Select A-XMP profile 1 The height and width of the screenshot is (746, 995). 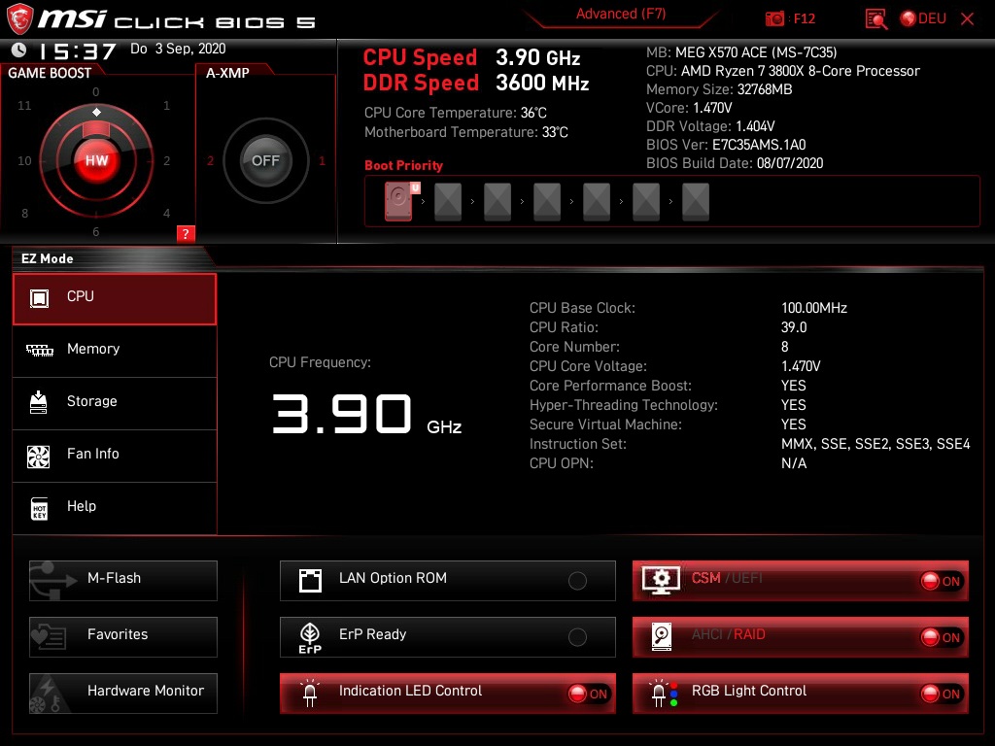(x=322, y=160)
